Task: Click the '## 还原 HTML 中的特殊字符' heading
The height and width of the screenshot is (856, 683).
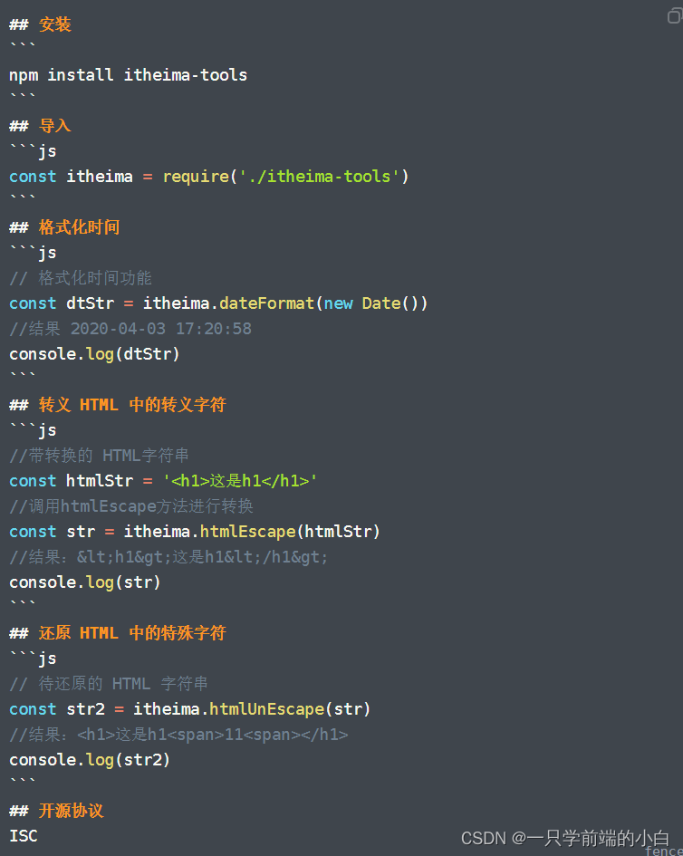Action: [118, 633]
